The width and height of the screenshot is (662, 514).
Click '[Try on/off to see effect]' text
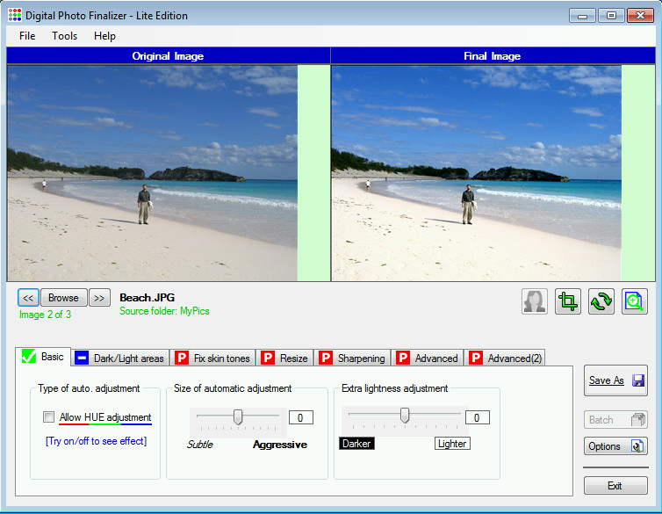pyautogui.click(x=97, y=441)
